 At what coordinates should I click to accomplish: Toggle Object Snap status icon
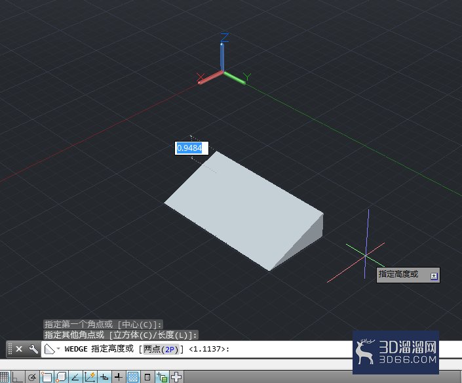pyautogui.click(x=47, y=377)
